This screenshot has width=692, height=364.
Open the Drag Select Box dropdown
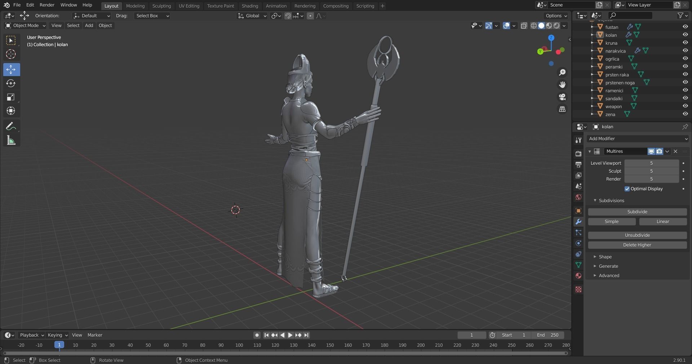coord(152,16)
